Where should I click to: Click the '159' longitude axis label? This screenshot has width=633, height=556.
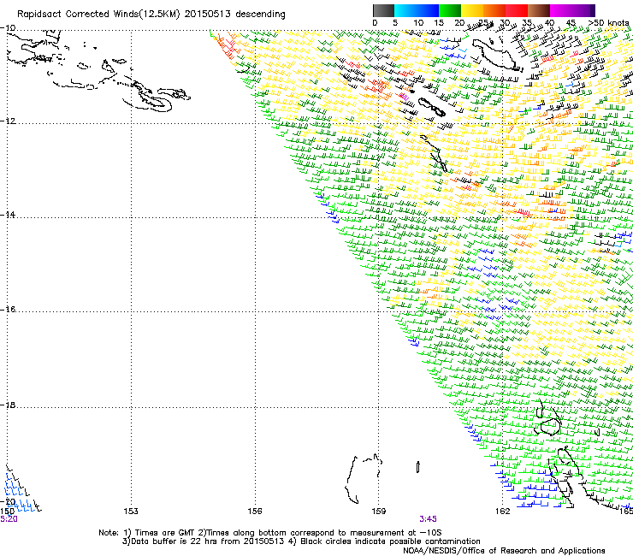pyautogui.click(x=379, y=512)
